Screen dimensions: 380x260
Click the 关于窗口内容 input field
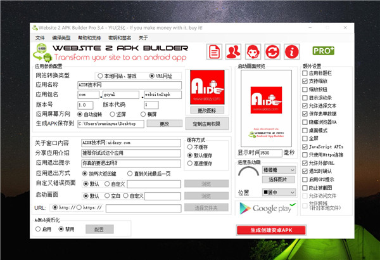click(131, 143)
